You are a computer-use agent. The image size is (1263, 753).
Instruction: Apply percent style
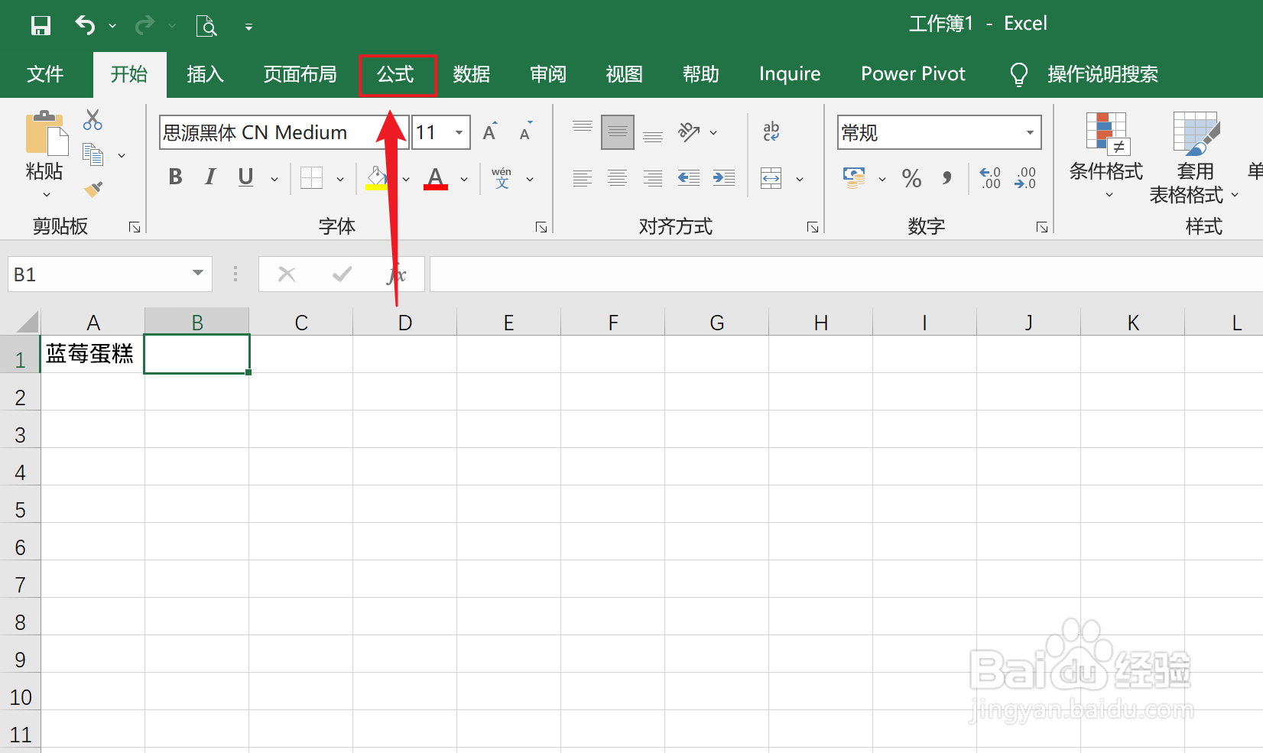(x=911, y=178)
